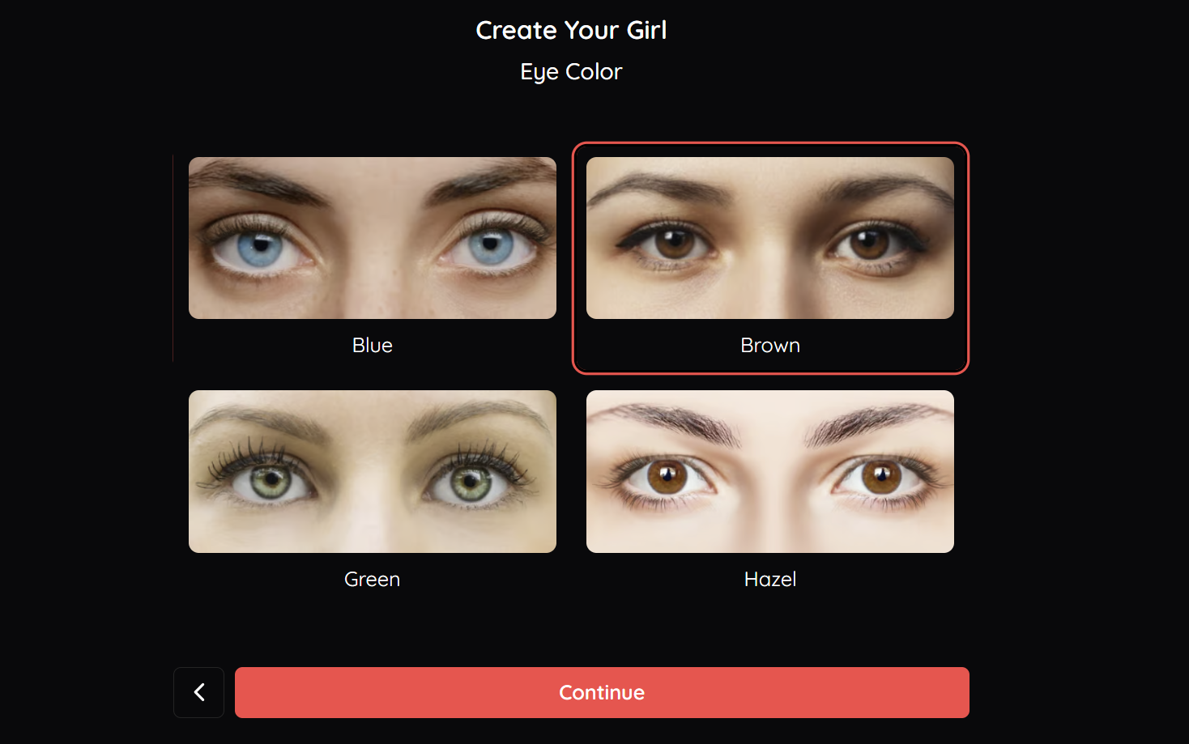
Task: Click the right iris in Brown photo
Action: [x=870, y=242]
